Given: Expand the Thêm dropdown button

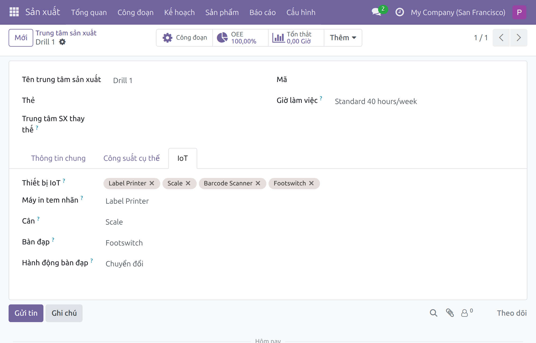Looking at the screenshot, I should pos(343,38).
